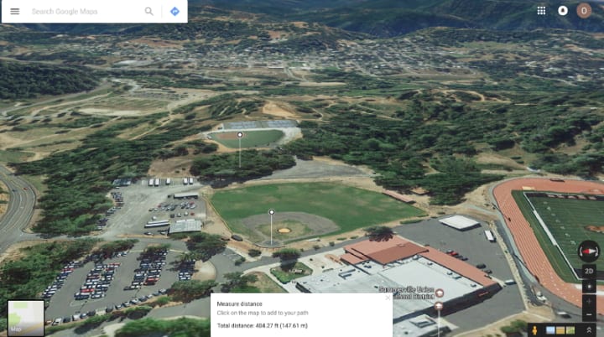
Task: Open the Sumerville Union School District place label
Action: click(407, 293)
